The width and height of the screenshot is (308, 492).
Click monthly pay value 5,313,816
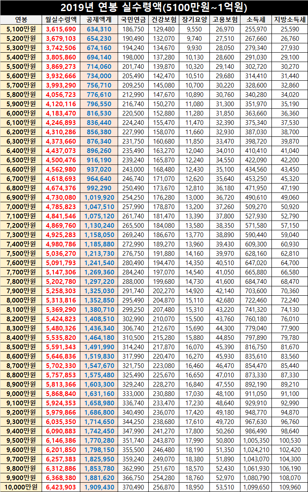click(61, 300)
